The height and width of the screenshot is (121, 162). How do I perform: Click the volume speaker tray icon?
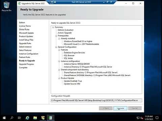pos(142,118)
